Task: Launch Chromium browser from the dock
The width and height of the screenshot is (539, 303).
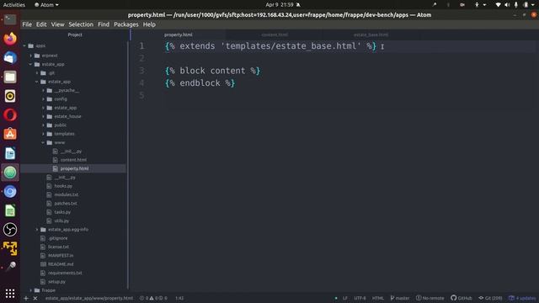Action: point(10,192)
